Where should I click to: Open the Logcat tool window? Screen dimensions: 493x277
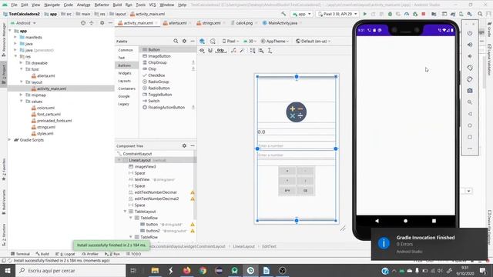tap(65, 254)
